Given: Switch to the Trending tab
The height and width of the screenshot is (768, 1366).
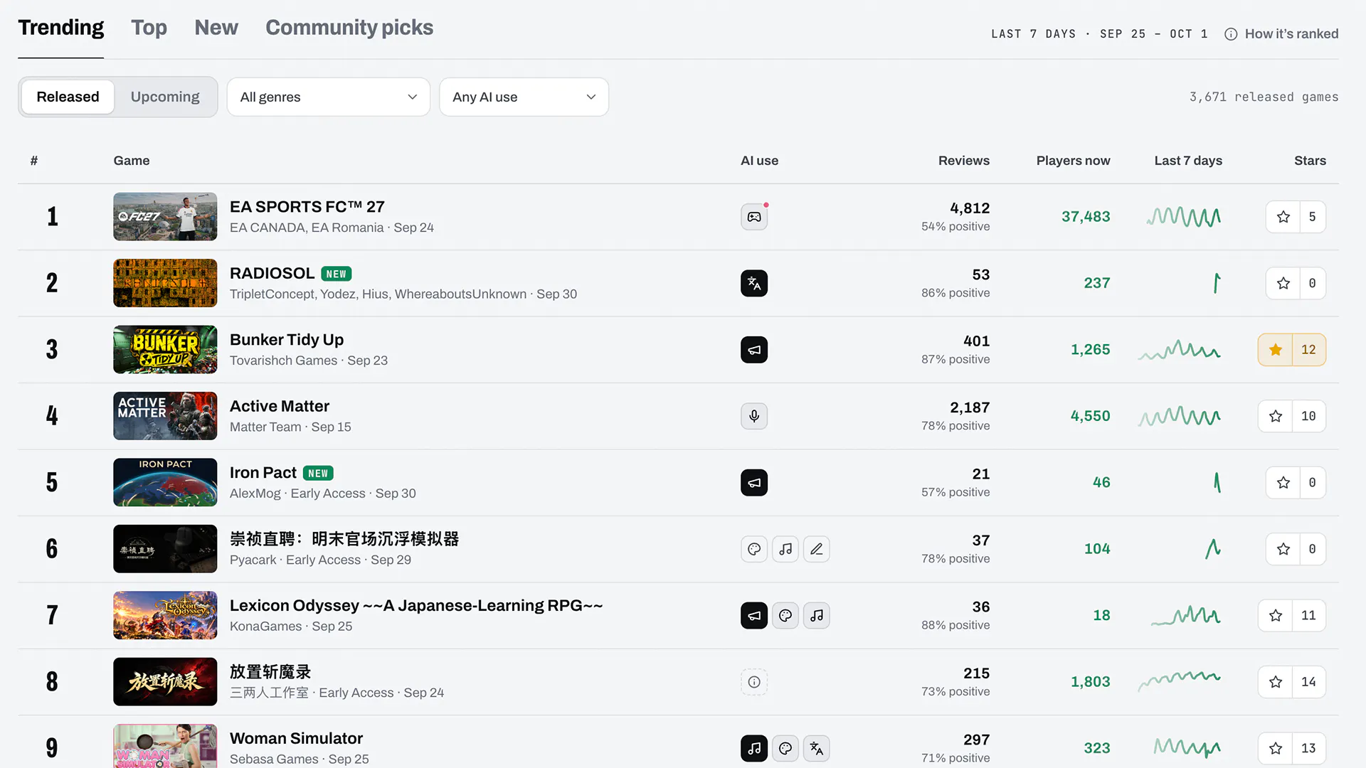Looking at the screenshot, I should [60, 28].
